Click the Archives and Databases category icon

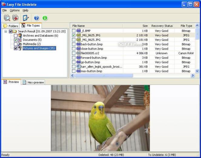[x=20, y=35]
